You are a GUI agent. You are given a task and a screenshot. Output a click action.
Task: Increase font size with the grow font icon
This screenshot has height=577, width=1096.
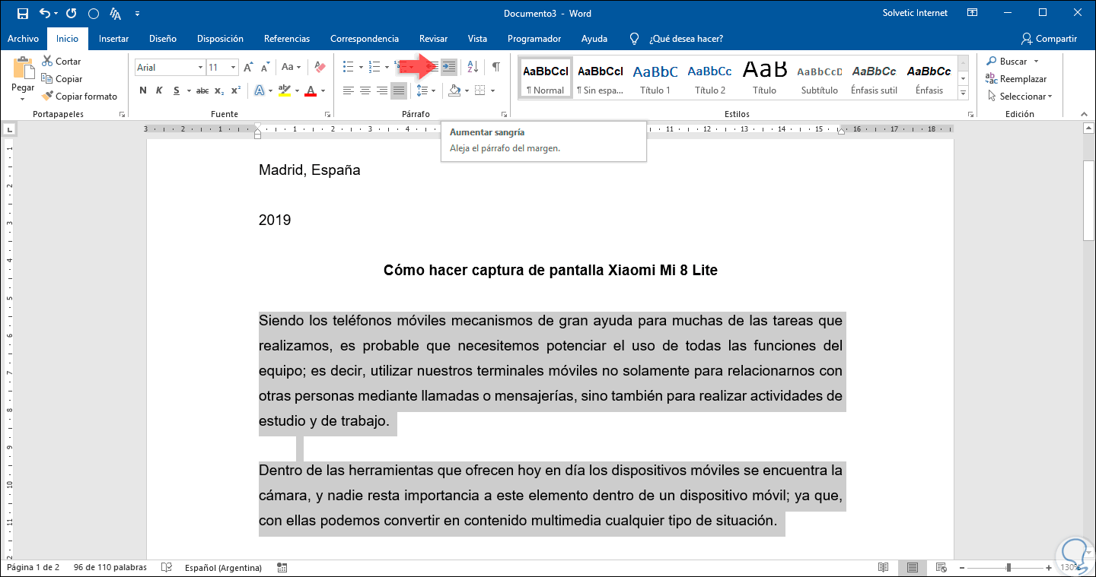pyautogui.click(x=248, y=68)
